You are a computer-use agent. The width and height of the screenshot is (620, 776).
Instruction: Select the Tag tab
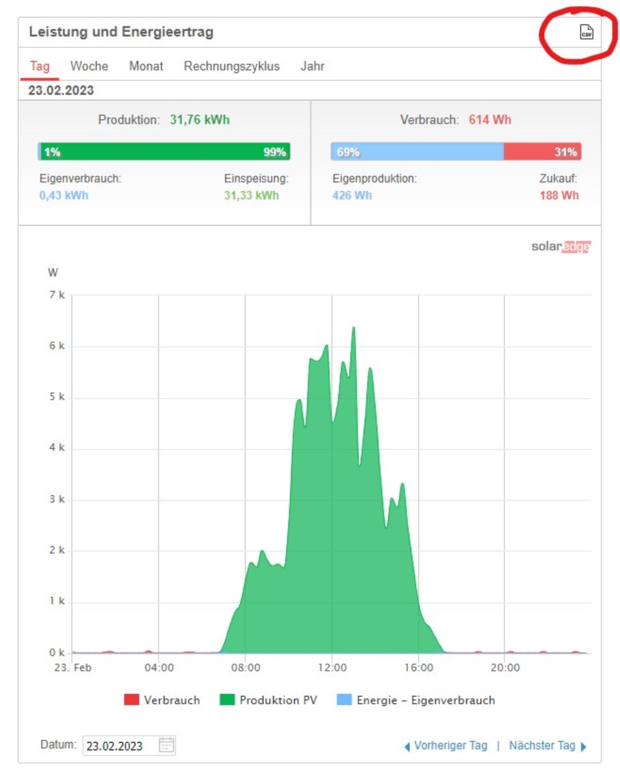[x=40, y=66]
